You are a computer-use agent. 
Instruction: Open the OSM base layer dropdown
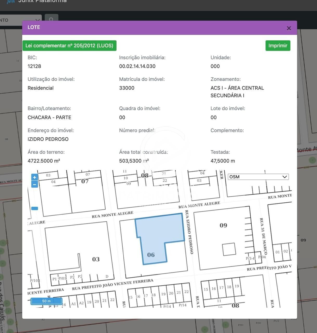click(258, 177)
